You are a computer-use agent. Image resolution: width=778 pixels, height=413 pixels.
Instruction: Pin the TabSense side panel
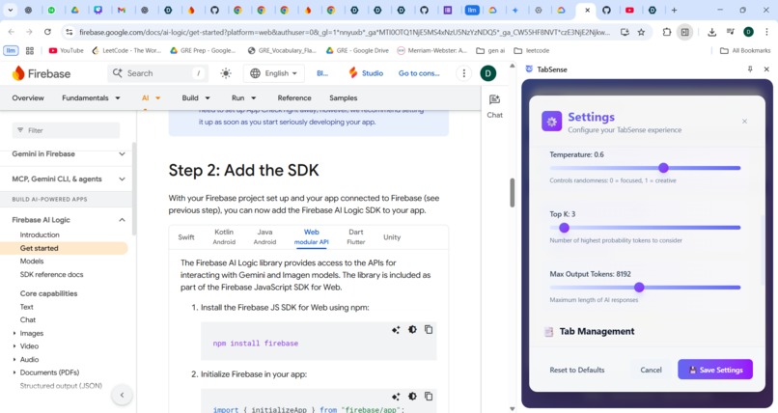[750, 69]
